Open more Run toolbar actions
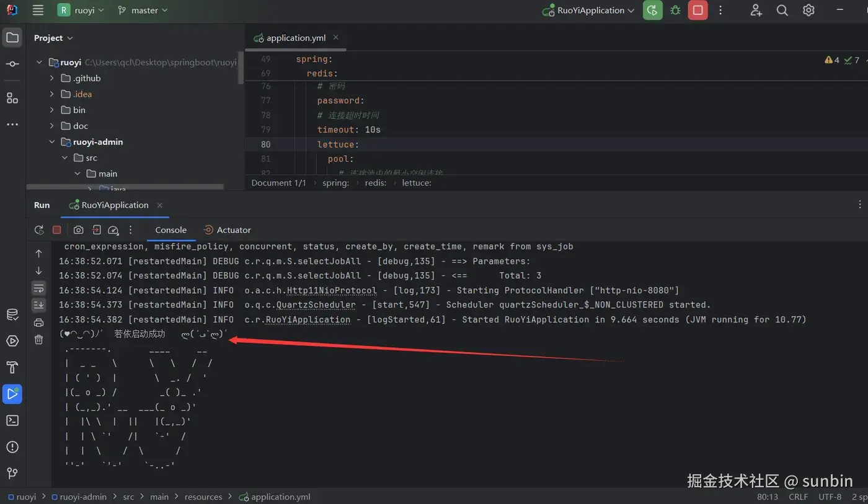 tap(130, 230)
